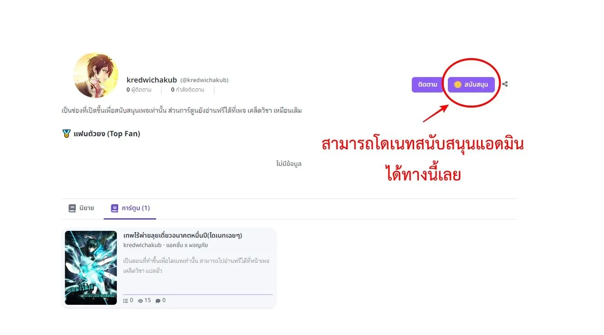The width and height of the screenshot is (604, 335).
Task: View the 0 ผู้ติดตาม followers count
Action: point(139,90)
